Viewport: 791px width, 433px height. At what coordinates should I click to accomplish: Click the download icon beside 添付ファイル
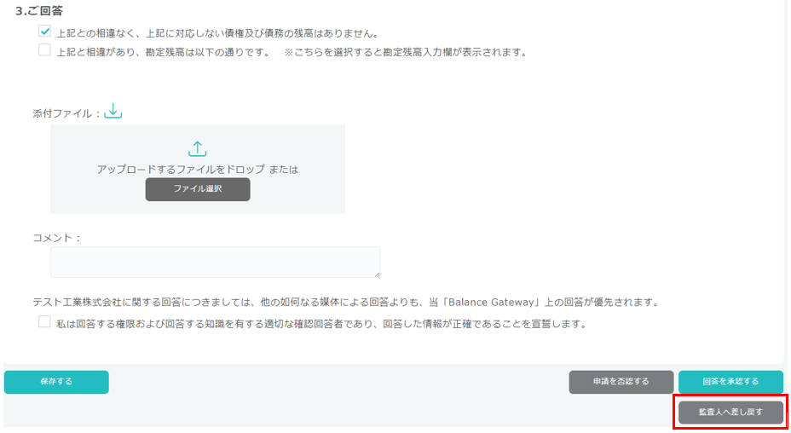click(x=113, y=112)
